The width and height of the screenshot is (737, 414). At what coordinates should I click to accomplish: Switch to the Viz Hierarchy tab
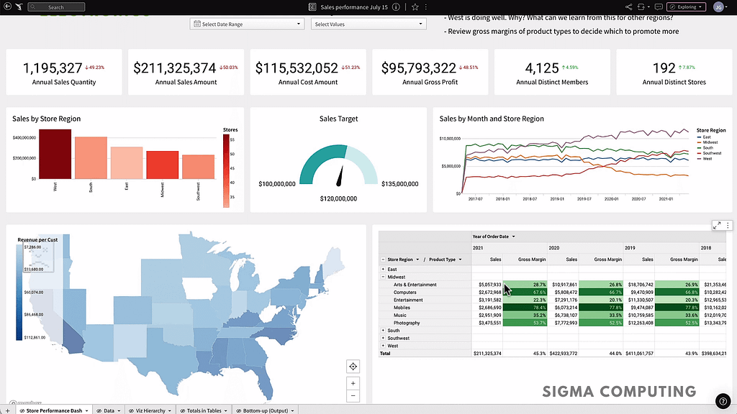pos(150,410)
